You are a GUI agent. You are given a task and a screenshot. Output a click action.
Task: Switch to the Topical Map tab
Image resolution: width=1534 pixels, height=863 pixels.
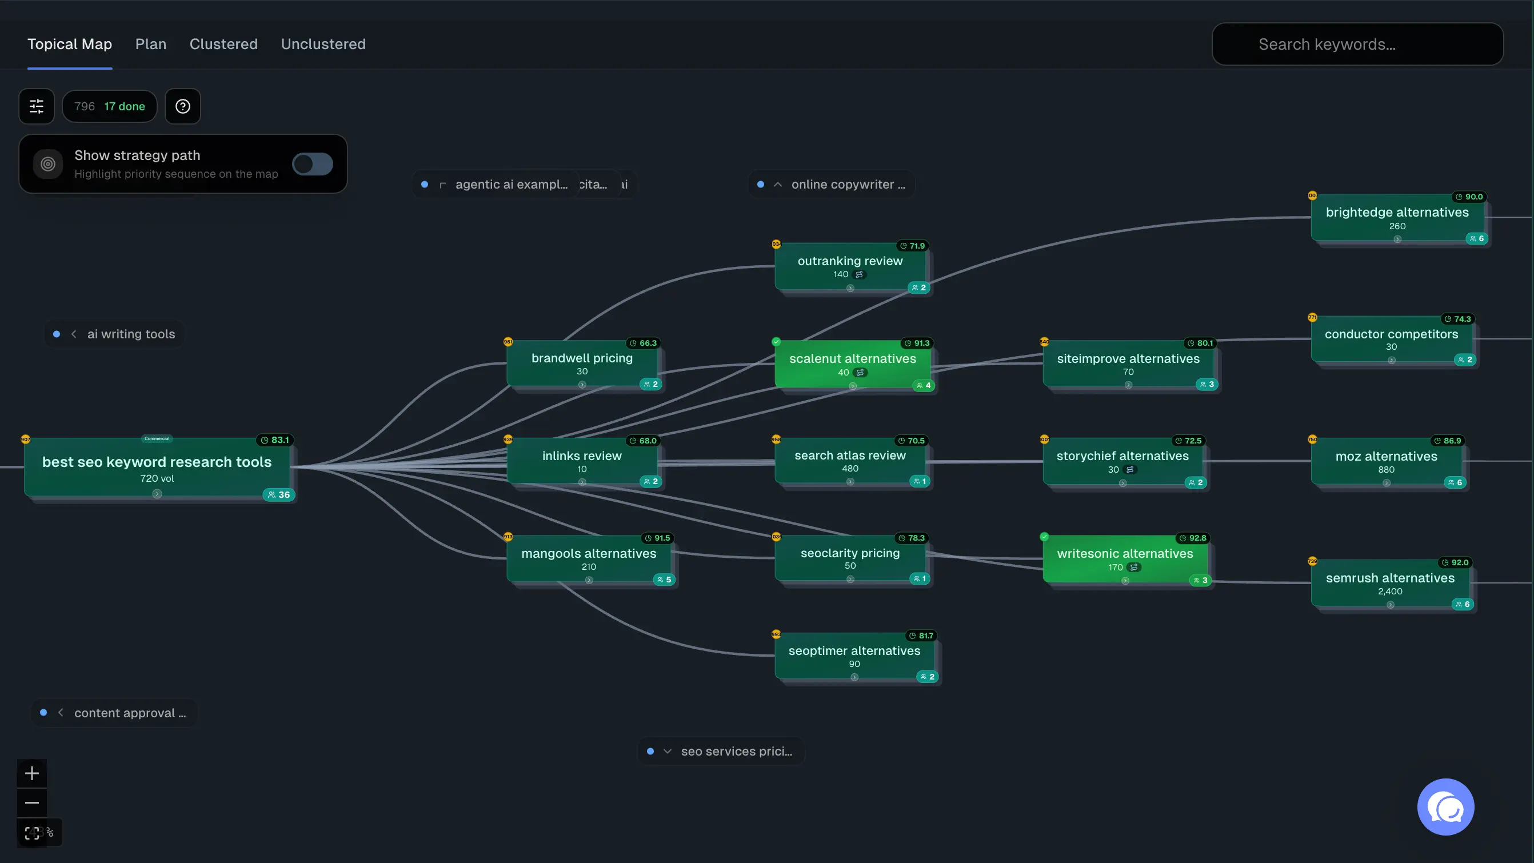[70, 44]
